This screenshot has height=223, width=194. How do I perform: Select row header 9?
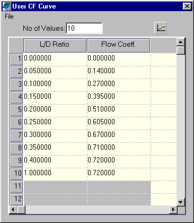pyautogui.click(x=16, y=161)
